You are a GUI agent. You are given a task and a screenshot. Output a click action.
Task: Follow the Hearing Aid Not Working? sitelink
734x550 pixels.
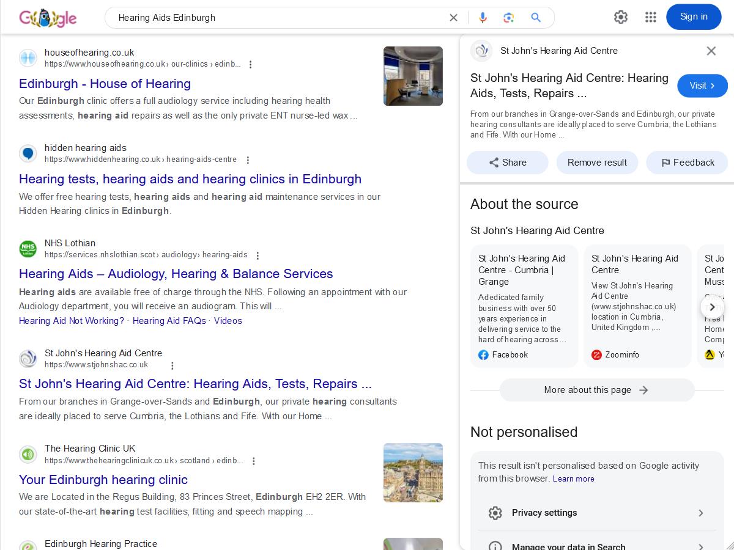point(72,321)
